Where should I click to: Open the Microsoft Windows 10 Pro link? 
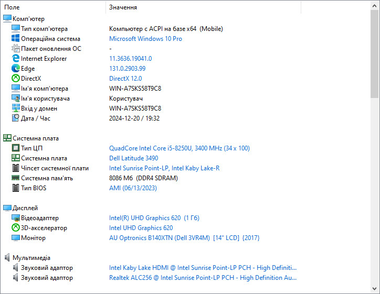(145, 39)
